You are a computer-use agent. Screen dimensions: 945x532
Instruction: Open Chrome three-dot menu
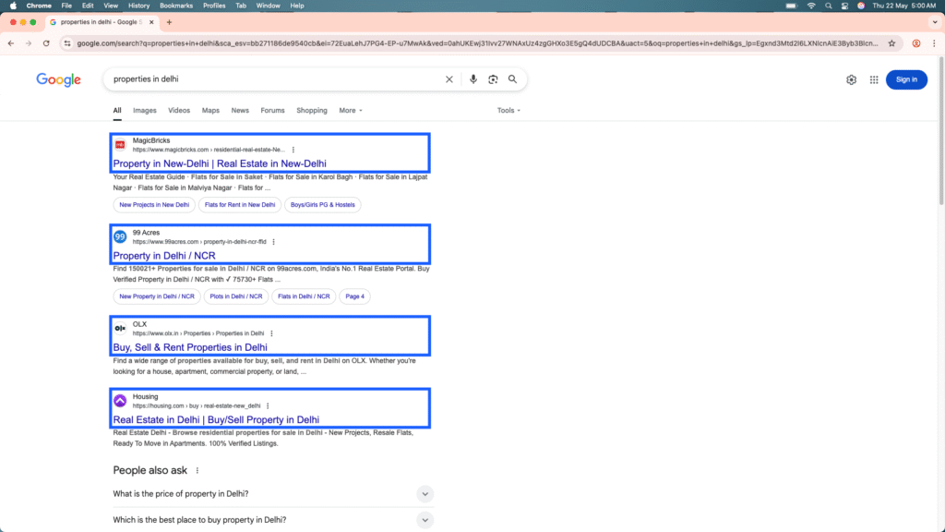click(x=934, y=43)
